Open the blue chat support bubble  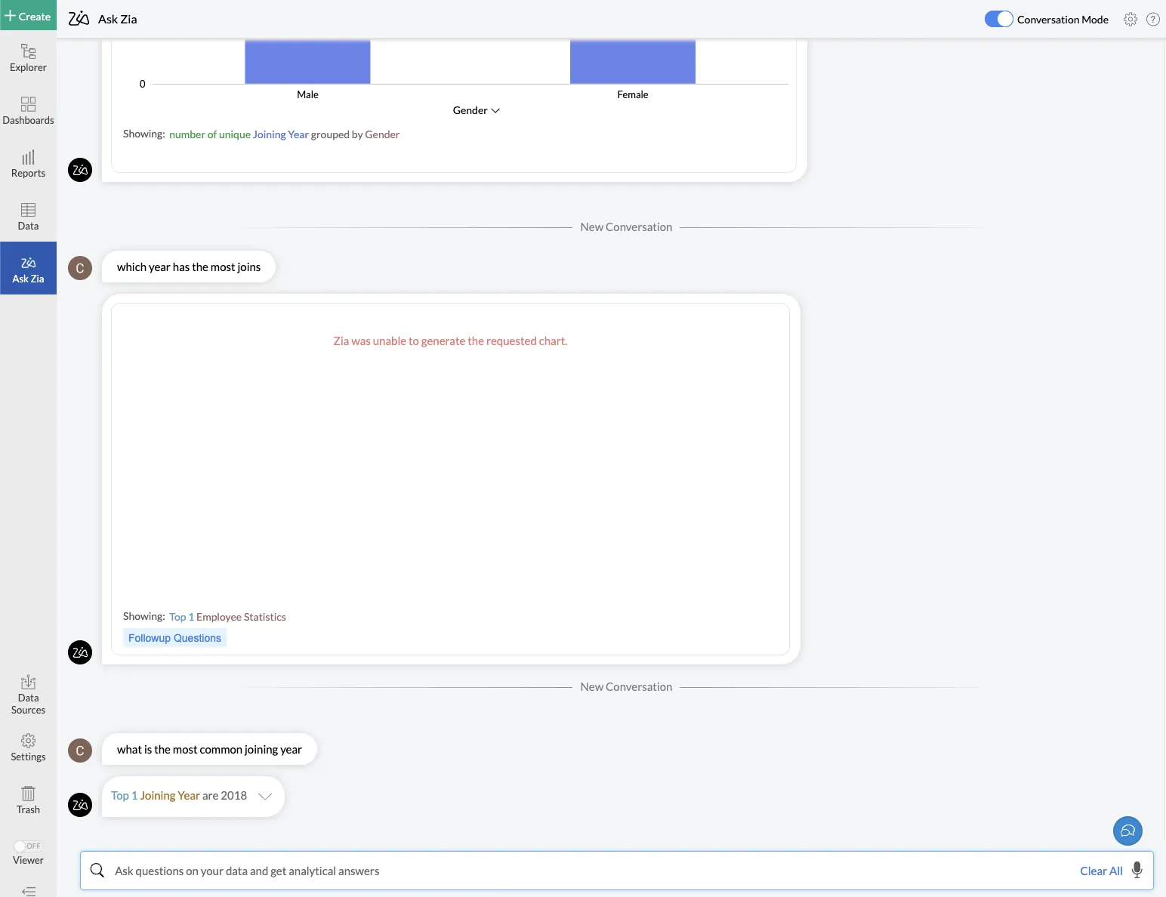coord(1127,831)
